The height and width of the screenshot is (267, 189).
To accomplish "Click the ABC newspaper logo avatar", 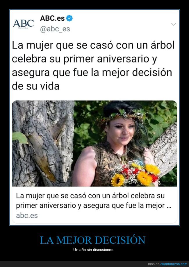I will click(23, 23).
